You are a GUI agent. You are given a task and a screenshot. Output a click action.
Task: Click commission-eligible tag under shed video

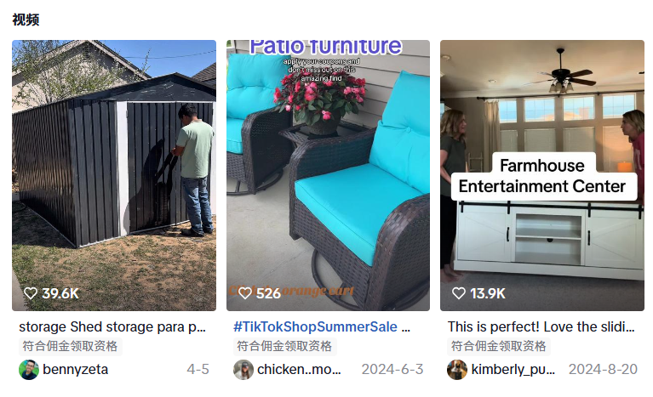coord(71,346)
